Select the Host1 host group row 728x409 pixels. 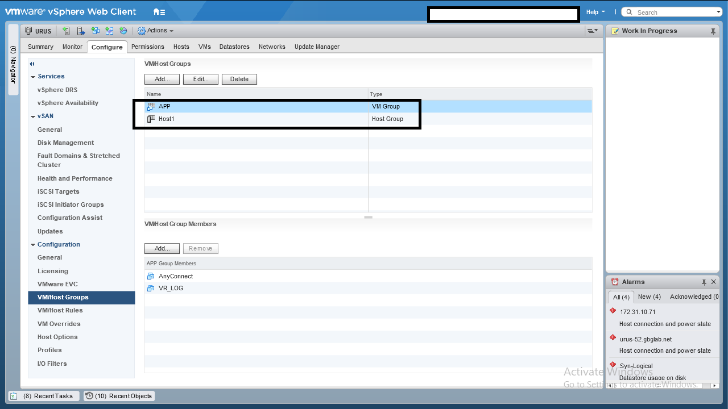(x=256, y=119)
